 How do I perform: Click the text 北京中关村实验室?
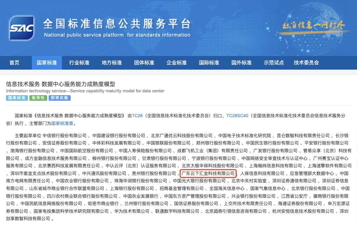[x=249, y=181]
